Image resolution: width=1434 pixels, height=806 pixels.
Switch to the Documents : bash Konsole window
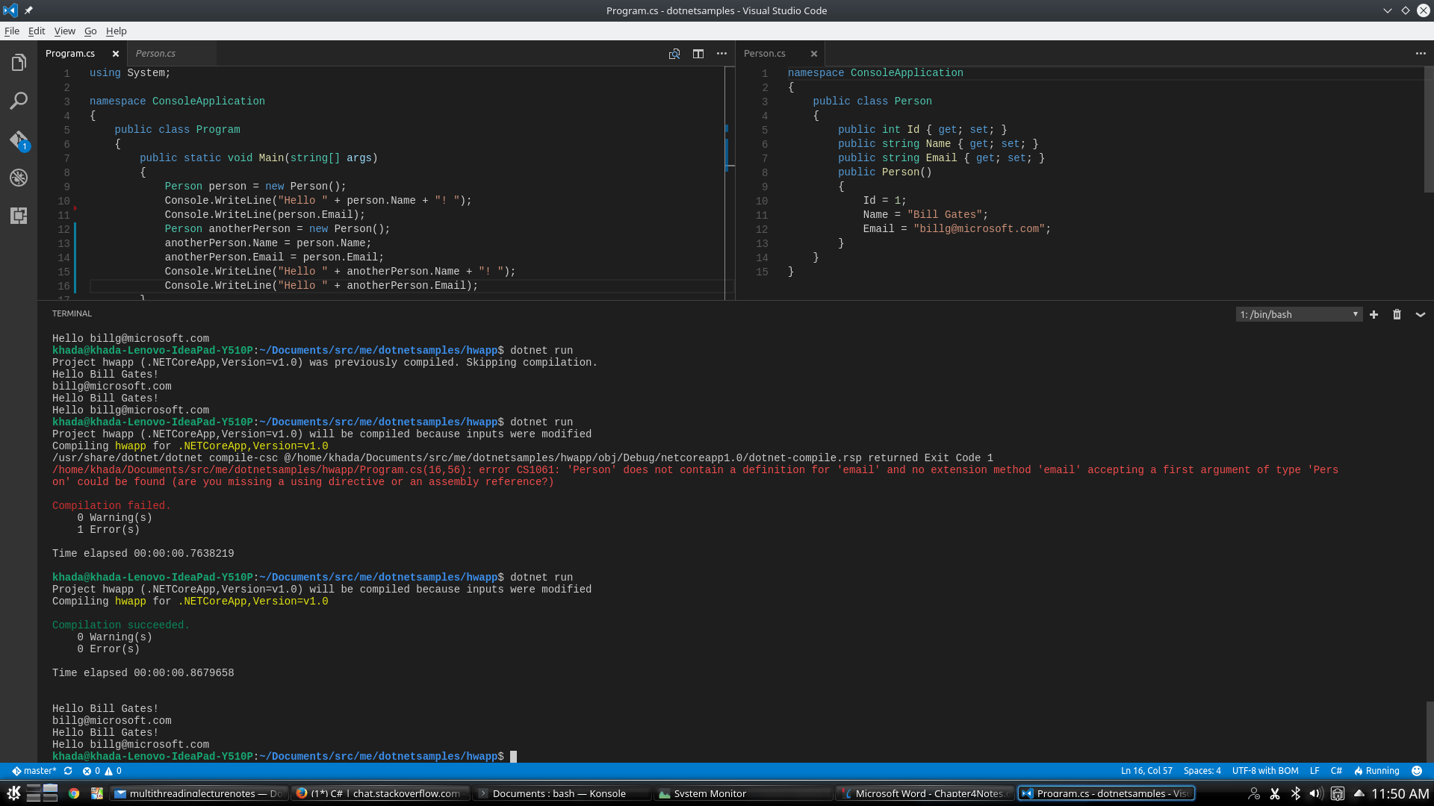pyautogui.click(x=562, y=793)
